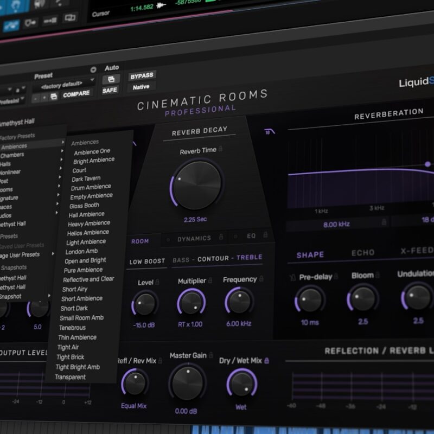Viewport: 434px width, 434px height.
Task: Click the lock icon next to Level
Action: pyautogui.click(x=157, y=282)
